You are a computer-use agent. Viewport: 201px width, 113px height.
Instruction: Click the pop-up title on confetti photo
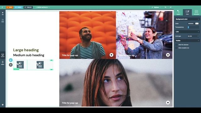126,55
